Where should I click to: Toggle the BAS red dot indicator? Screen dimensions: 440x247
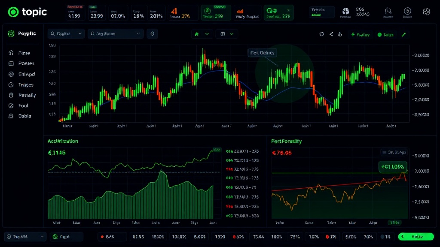click(102, 237)
